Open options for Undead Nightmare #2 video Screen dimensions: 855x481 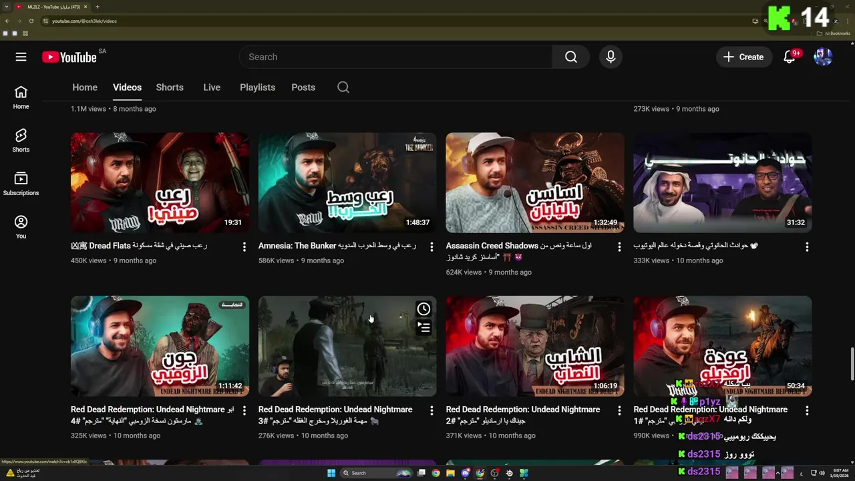tap(619, 410)
